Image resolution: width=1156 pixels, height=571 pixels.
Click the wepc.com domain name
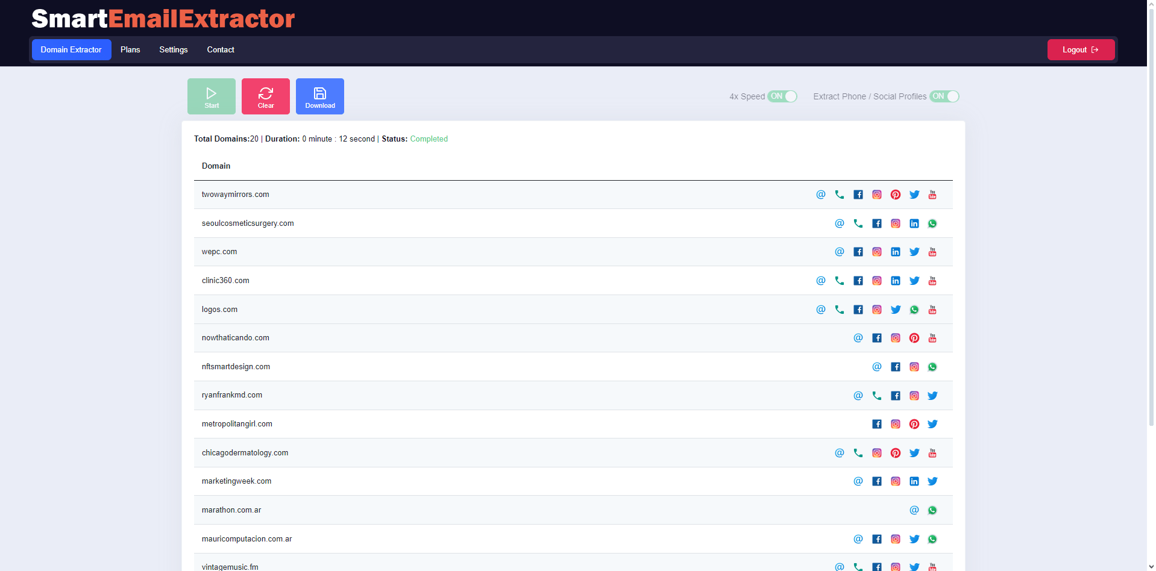click(x=219, y=252)
